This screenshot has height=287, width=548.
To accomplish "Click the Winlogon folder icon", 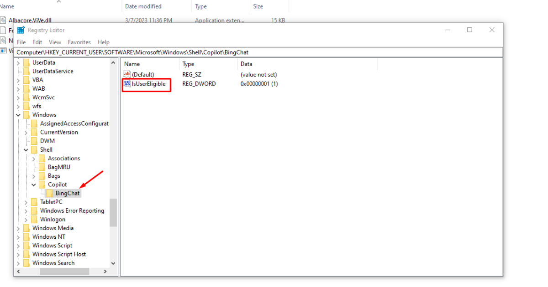I will coord(34,219).
